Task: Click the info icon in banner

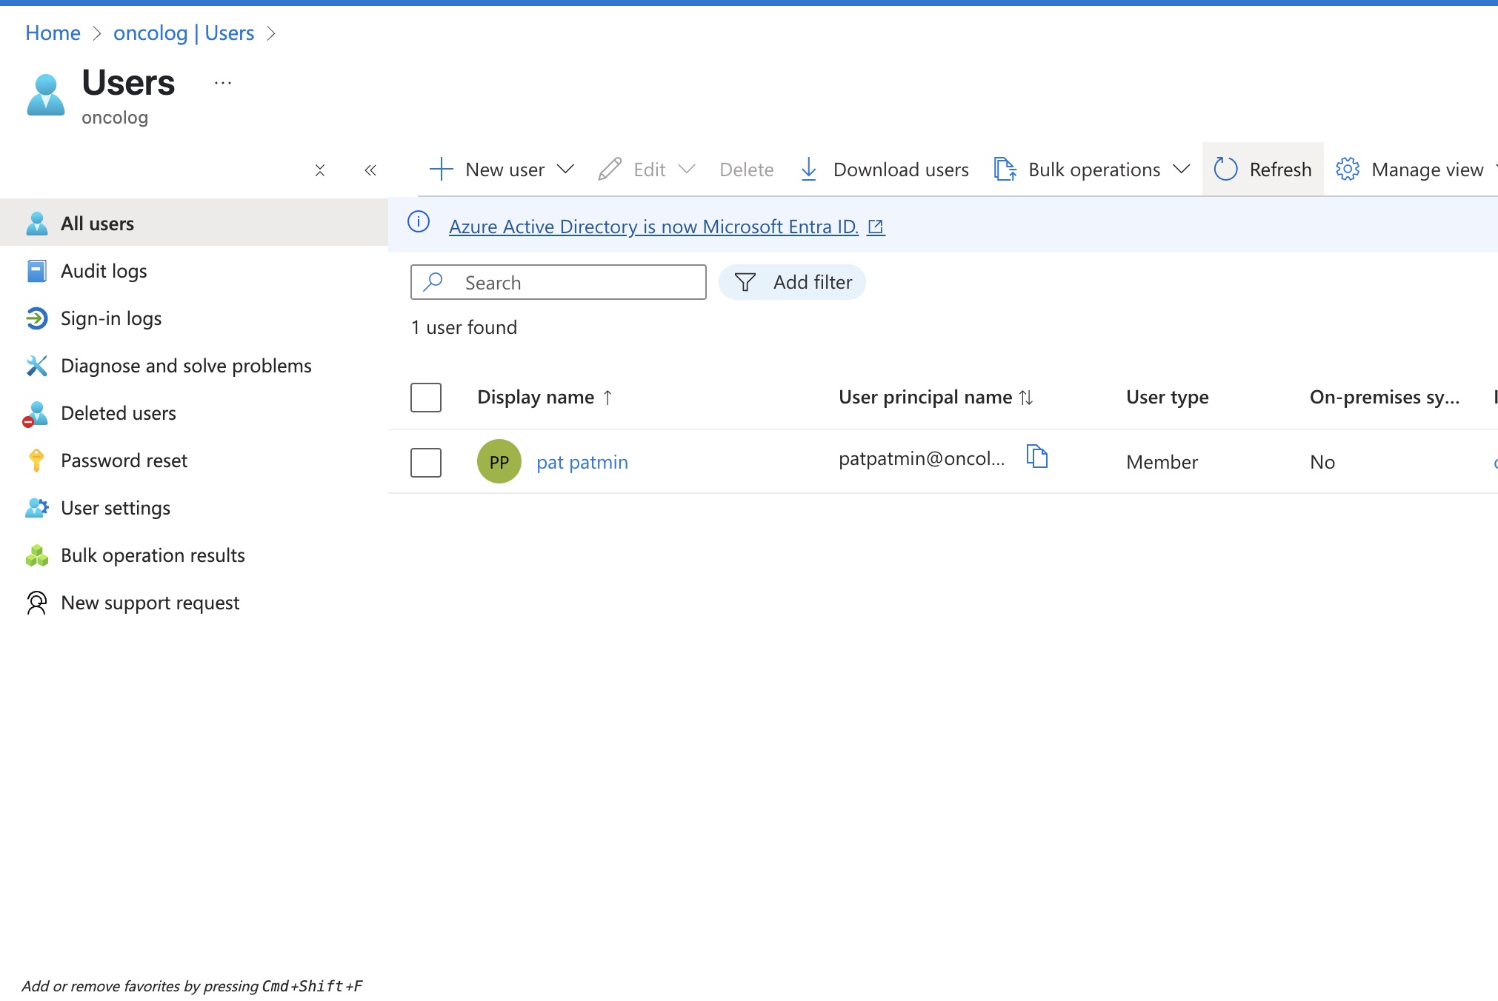Action: tap(419, 221)
